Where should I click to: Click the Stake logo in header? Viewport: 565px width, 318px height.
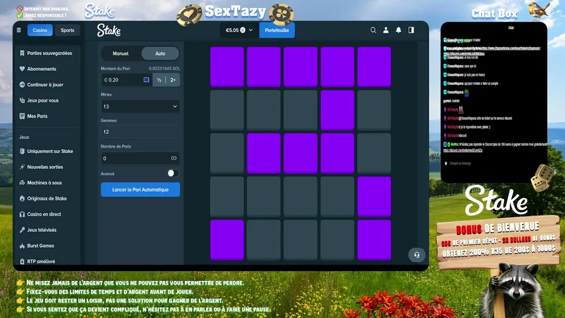(x=109, y=30)
